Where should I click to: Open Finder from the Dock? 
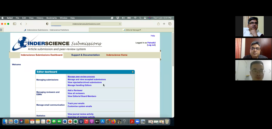[5, 121]
